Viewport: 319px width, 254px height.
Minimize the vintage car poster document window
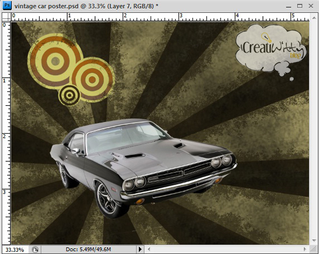pos(288,6)
